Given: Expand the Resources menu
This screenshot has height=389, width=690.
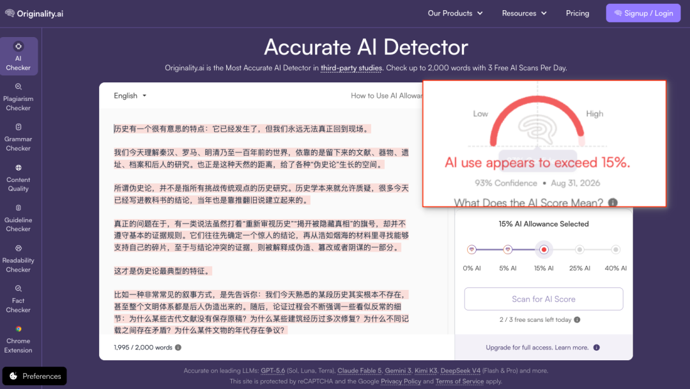Looking at the screenshot, I should tap(524, 13).
